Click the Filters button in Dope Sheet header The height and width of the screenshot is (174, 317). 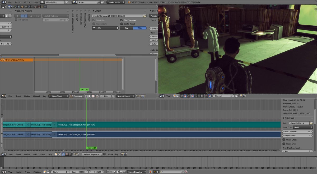coord(105,96)
